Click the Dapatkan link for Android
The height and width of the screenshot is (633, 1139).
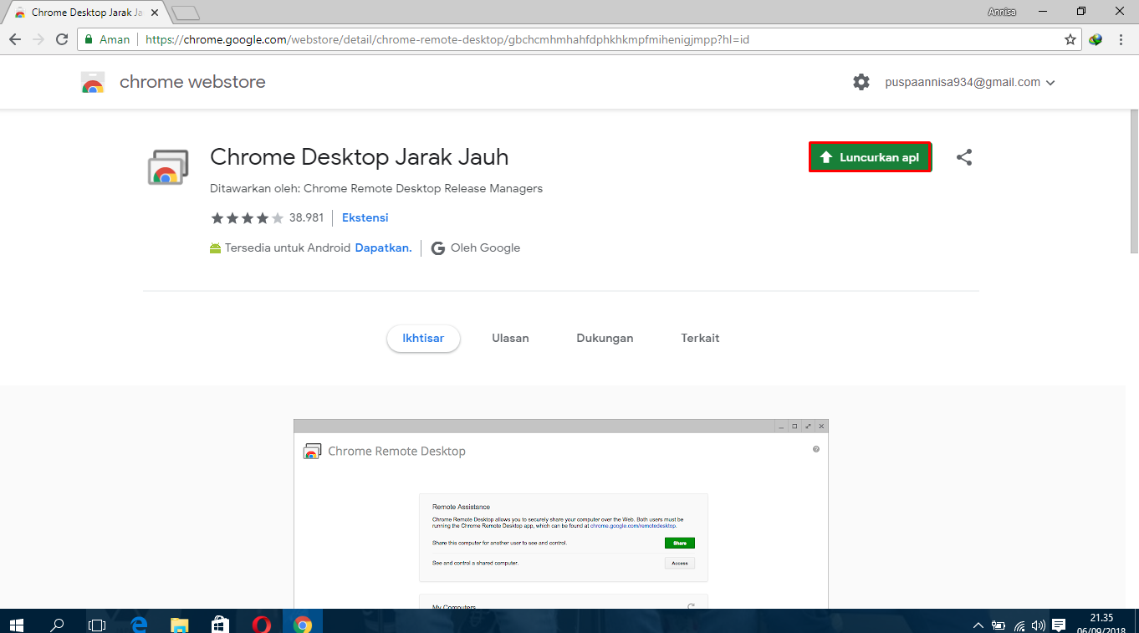click(383, 248)
